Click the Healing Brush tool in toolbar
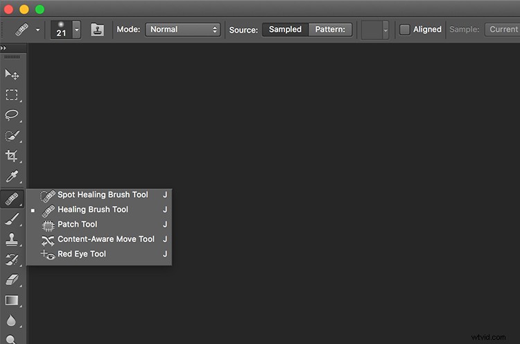The width and height of the screenshot is (520, 344). pyautogui.click(x=12, y=199)
